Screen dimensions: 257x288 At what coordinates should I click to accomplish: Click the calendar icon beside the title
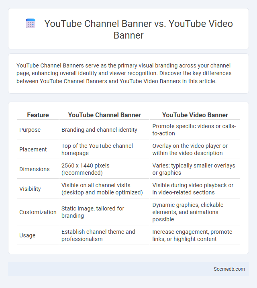[x=31, y=24]
